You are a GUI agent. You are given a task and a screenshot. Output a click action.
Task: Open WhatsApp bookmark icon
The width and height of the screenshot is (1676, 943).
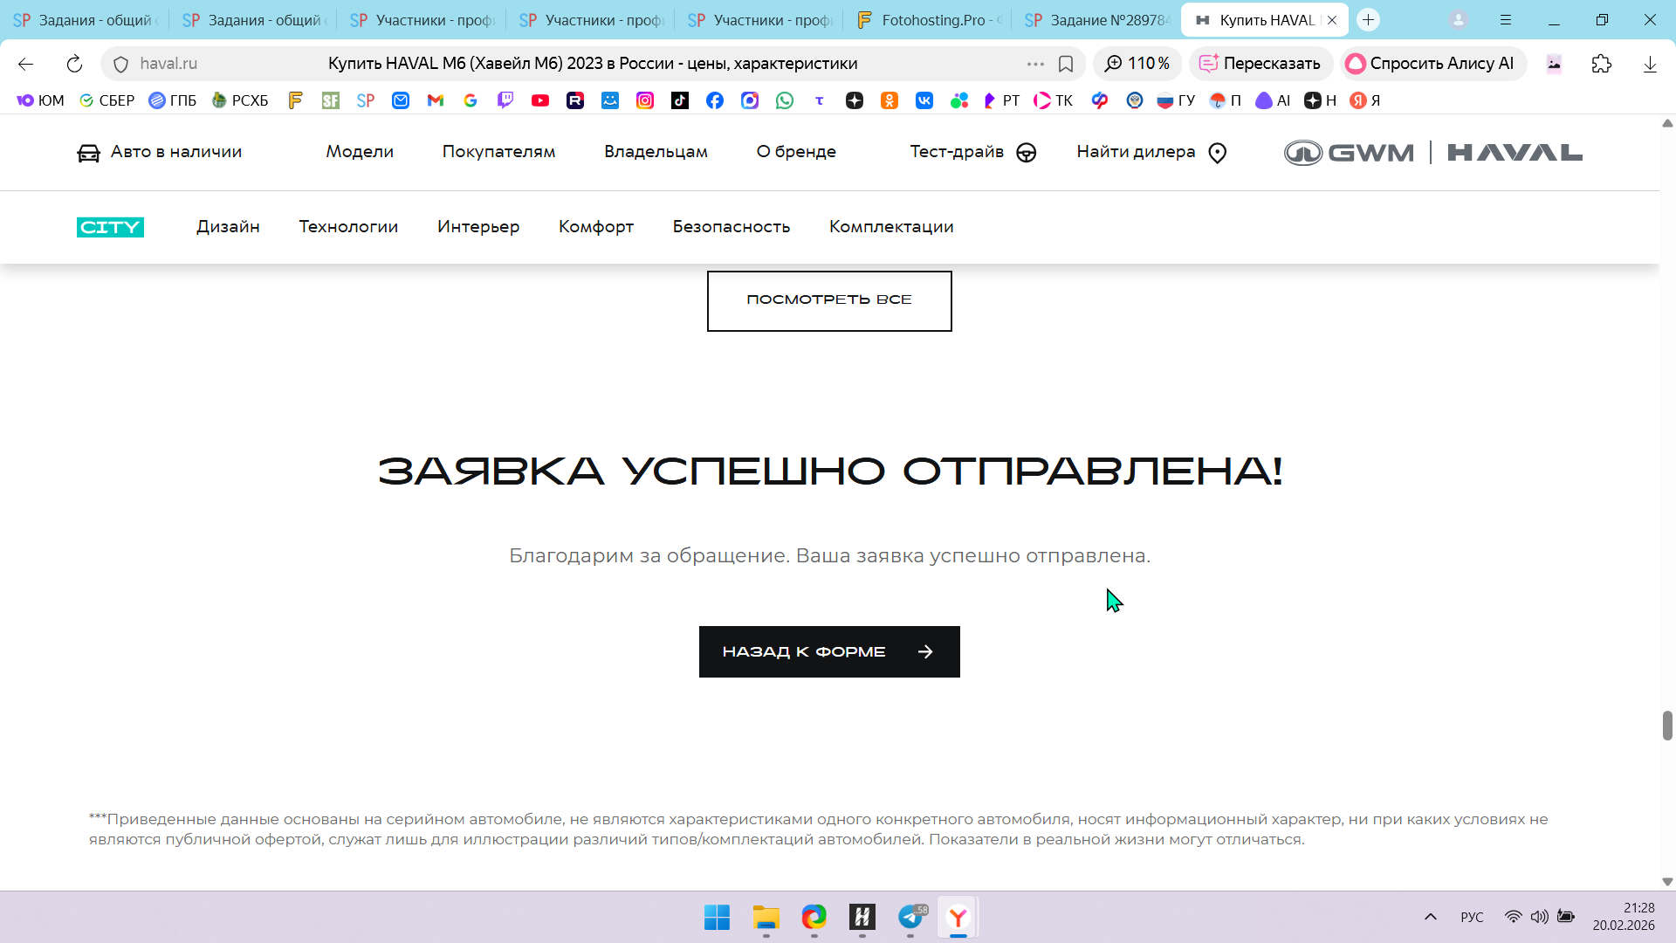click(785, 100)
